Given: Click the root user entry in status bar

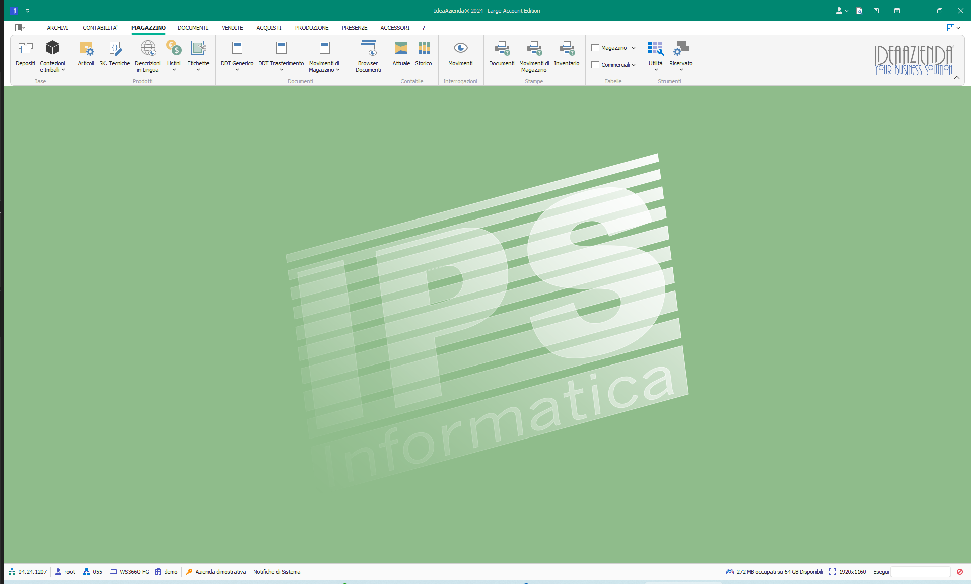Looking at the screenshot, I should [x=65, y=572].
